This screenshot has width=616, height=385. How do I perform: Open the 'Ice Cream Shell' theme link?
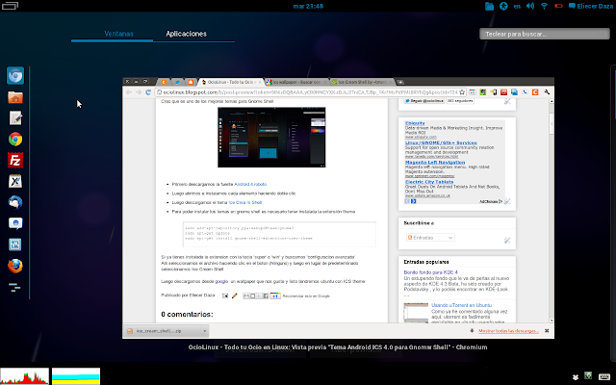[x=245, y=202]
